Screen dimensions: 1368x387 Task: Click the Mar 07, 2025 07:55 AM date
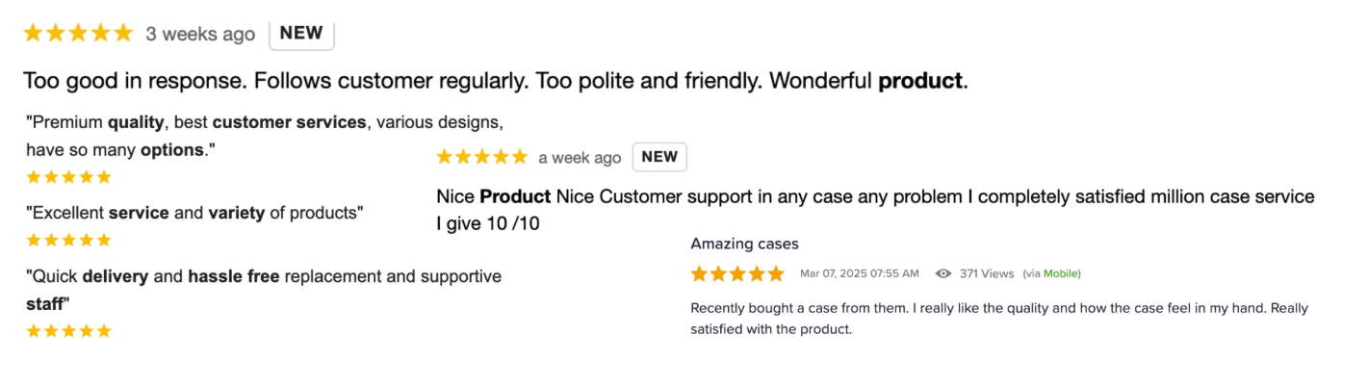click(860, 273)
